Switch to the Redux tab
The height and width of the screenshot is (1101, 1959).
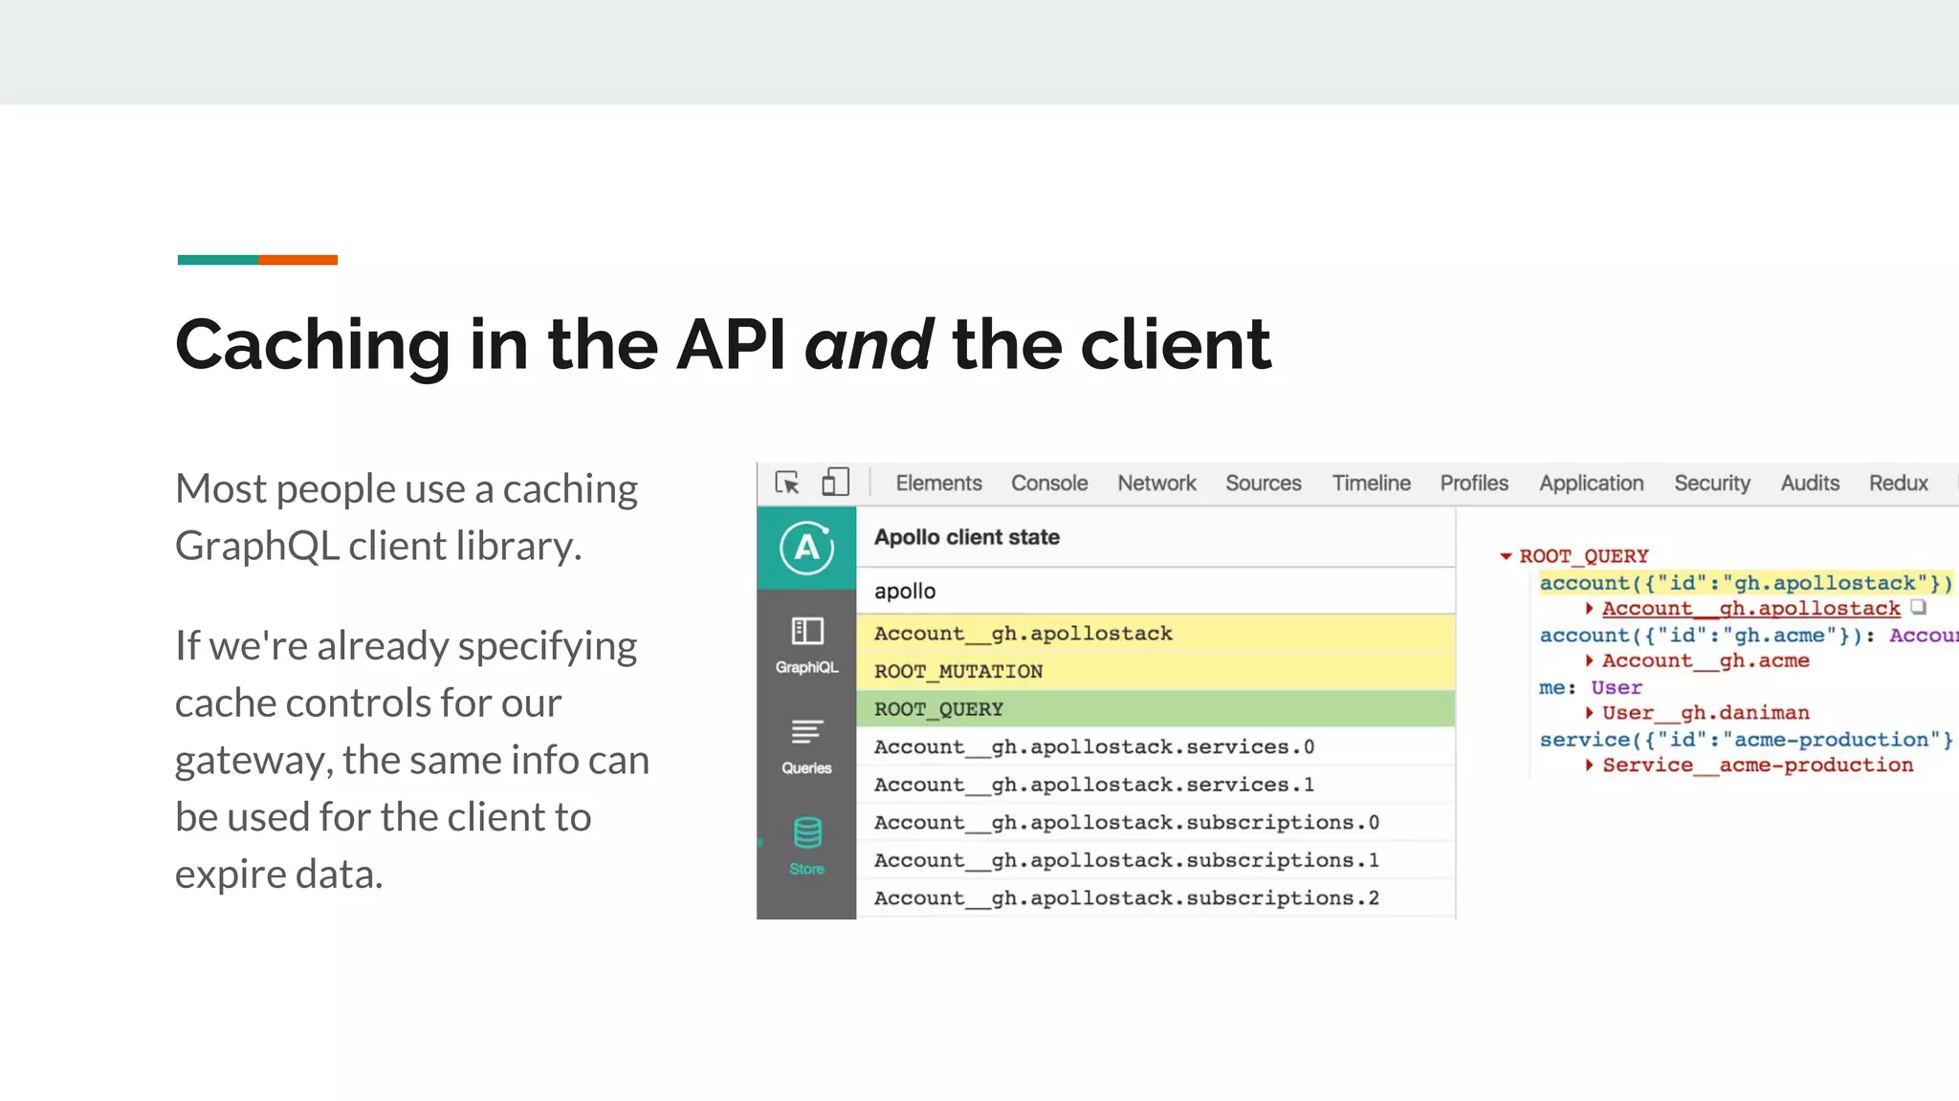[1899, 483]
